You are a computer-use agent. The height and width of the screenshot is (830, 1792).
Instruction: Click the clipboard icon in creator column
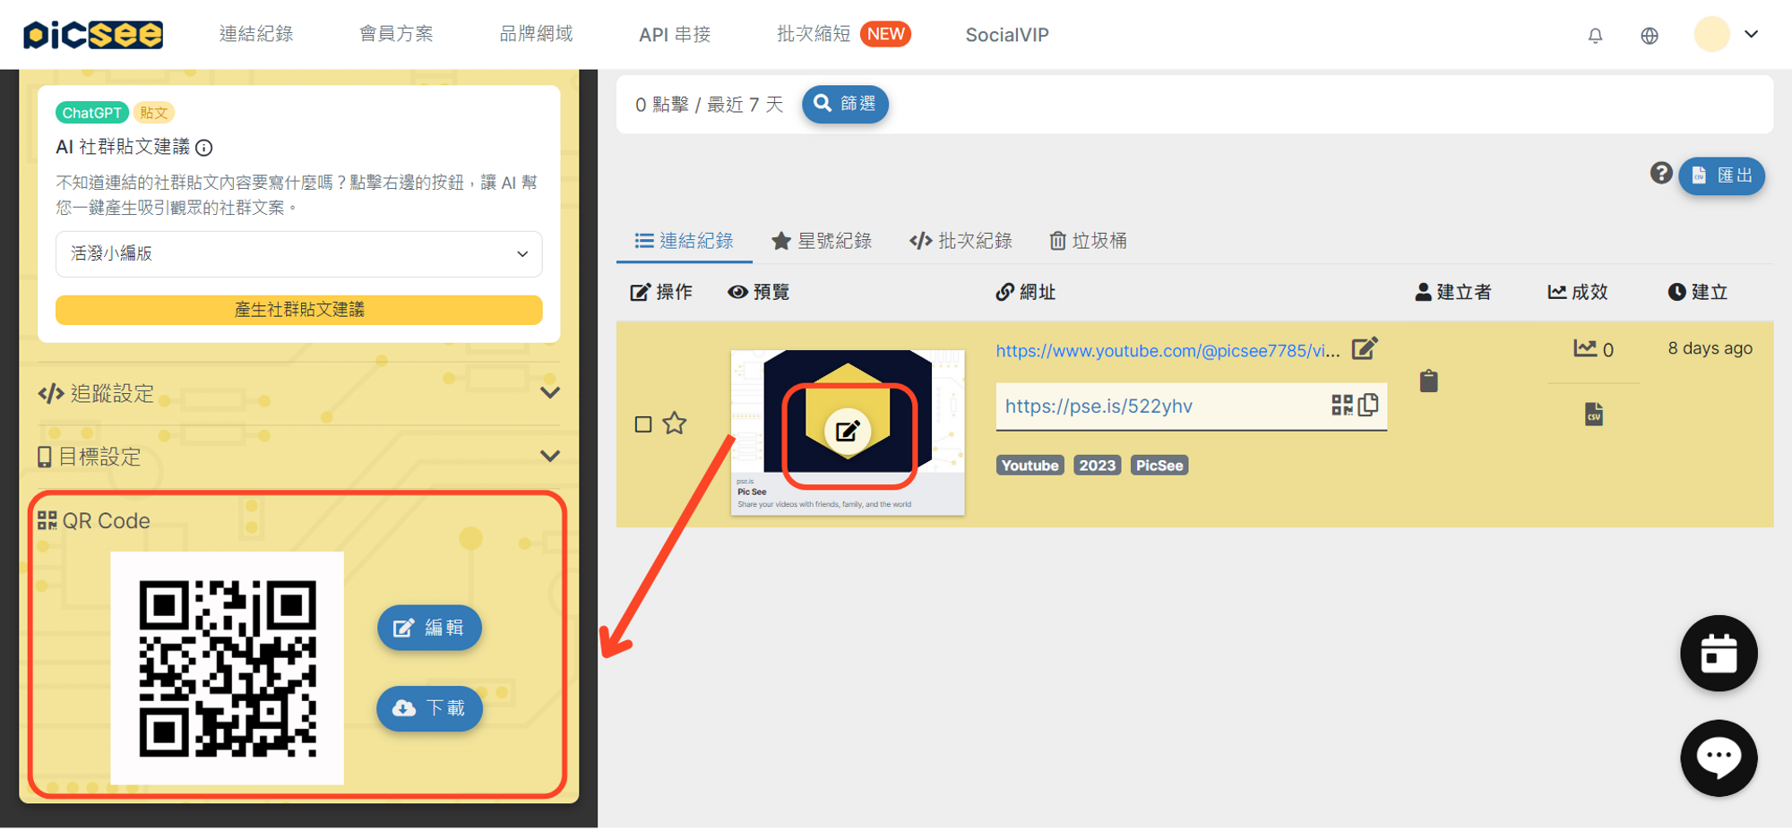click(1429, 381)
